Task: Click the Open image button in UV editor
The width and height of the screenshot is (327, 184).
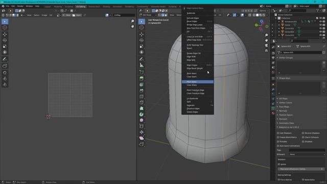Action: (x=77, y=15)
